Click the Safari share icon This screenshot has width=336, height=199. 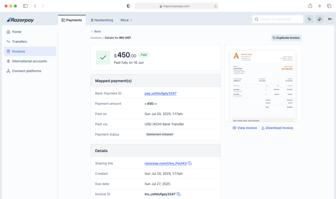coord(310,6)
